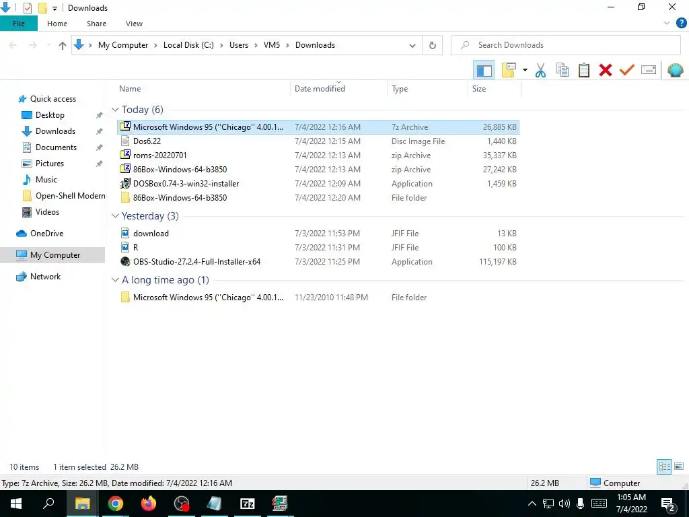Click the Back navigation arrow
The width and height of the screenshot is (689, 517).
click(x=13, y=45)
